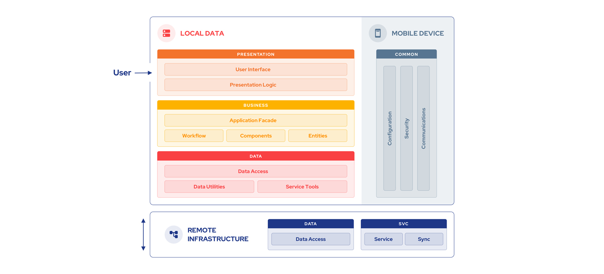The width and height of the screenshot is (604, 274).
Task: Select the Mobile Device phone icon
Action: tap(377, 33)
